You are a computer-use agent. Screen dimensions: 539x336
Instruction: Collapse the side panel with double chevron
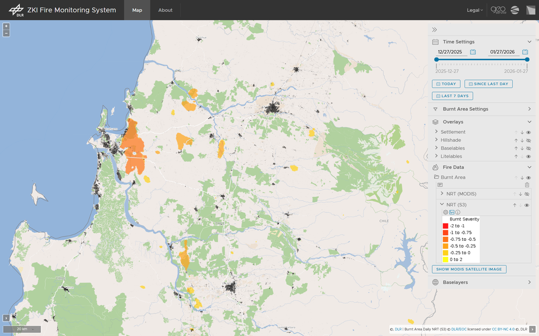(x=434, y=30)
